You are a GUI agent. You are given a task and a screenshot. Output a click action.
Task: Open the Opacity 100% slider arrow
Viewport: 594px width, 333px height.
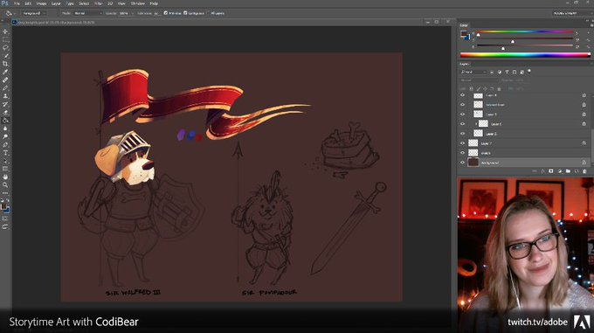pos(132,13)
